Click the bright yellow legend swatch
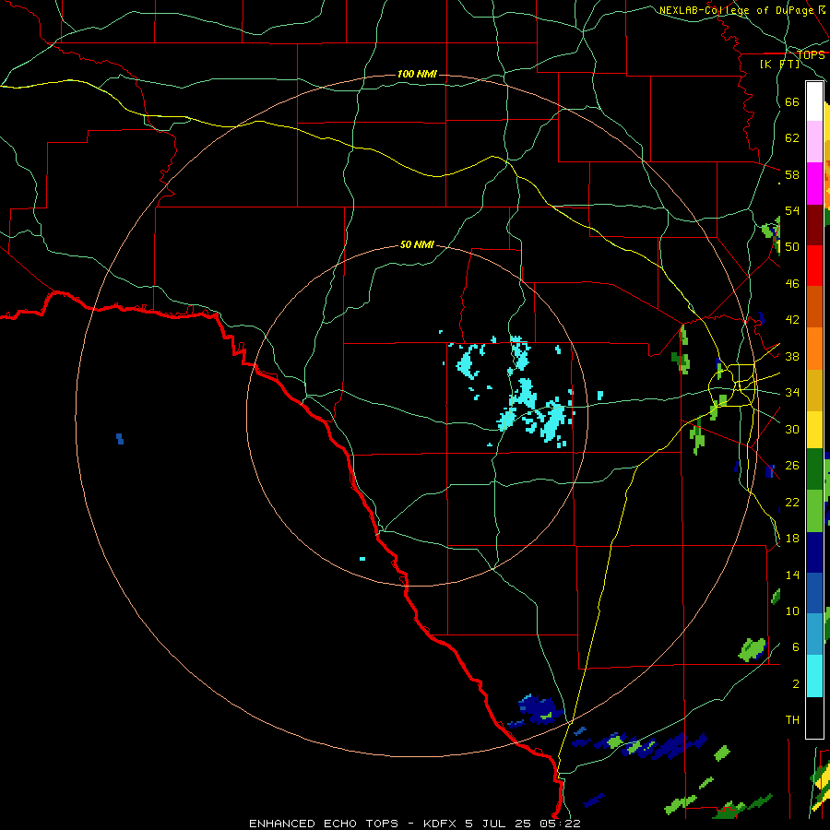Image resolution: width=830 pixels, height=830 pixels. click(x=814, y=430)
